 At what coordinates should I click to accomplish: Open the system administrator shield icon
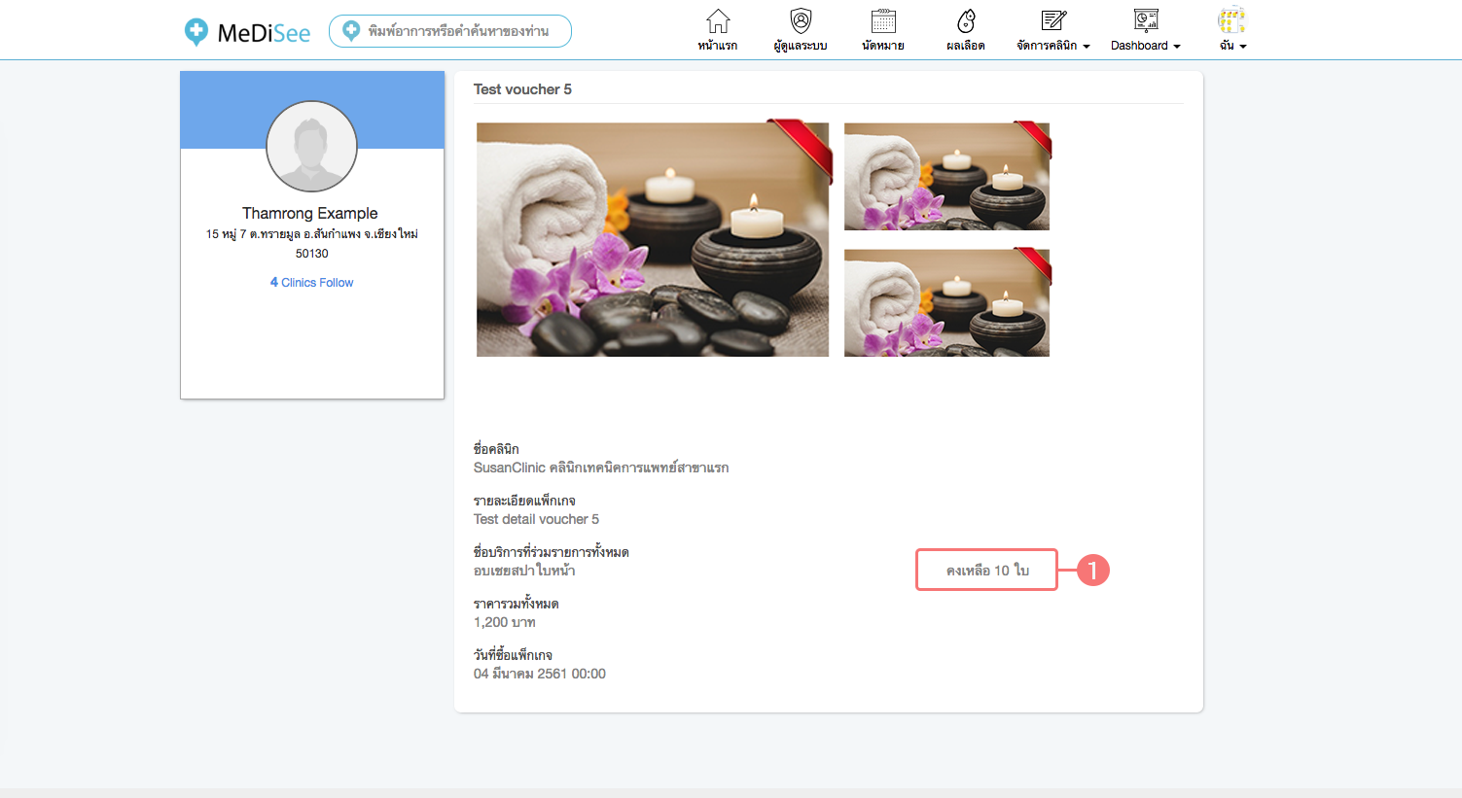point(801,21)
